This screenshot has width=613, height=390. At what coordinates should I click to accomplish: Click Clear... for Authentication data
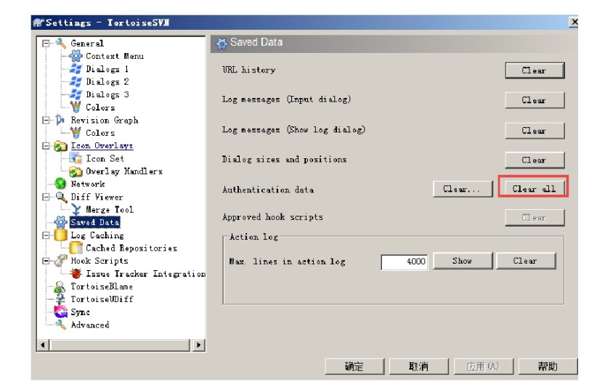tap(463, 189)
